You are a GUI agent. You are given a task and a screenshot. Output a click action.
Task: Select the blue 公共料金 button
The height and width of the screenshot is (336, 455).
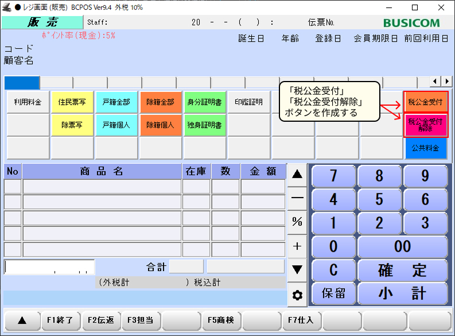(425, 148)
